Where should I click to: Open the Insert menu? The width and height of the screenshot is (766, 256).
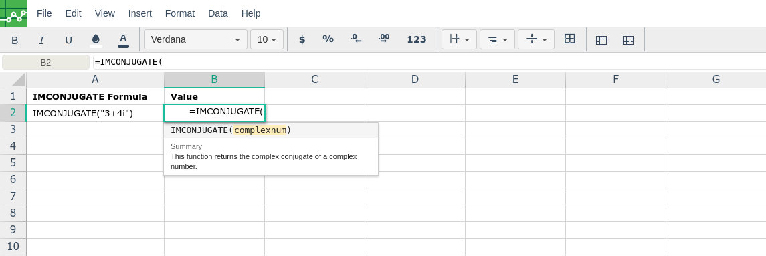[x=140, y=13]
